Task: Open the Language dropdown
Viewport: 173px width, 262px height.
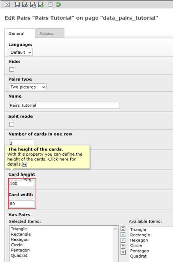Action: 21,52
